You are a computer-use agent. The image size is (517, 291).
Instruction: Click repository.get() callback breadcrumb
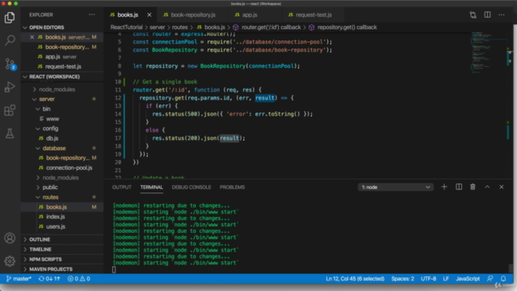pyautogui.click(x=343, y=27)
